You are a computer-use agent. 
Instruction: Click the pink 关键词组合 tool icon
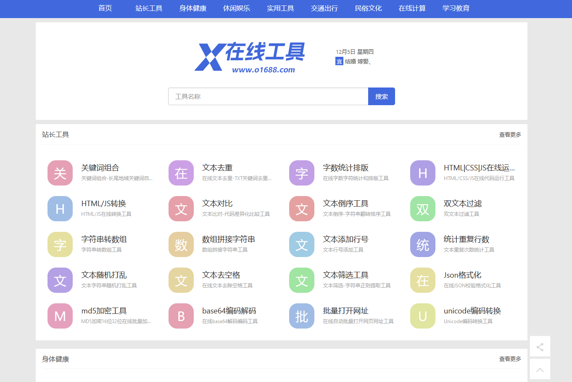pos(60,173)
